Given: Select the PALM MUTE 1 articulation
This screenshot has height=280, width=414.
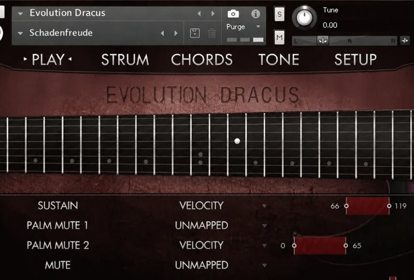Looking at the screenshot, I should pyautogui.click(x=57, y=225).
